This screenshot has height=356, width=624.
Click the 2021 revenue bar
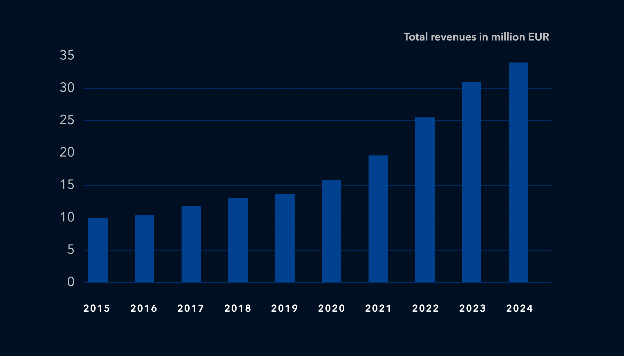coord(378,219)
